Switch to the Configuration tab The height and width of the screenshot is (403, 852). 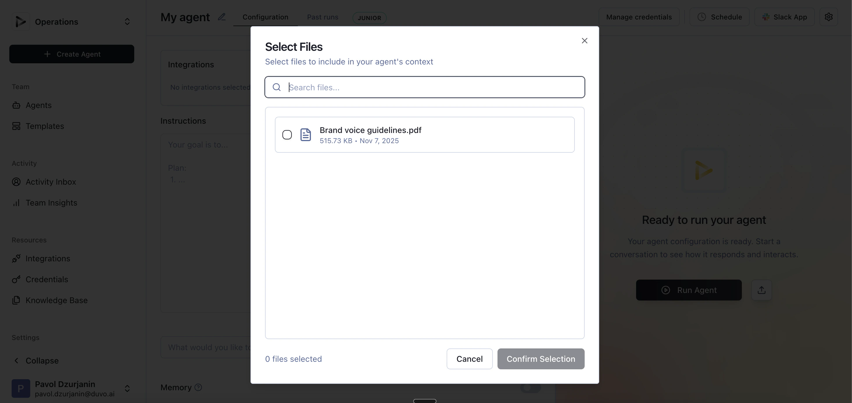(x=265, y=17)
